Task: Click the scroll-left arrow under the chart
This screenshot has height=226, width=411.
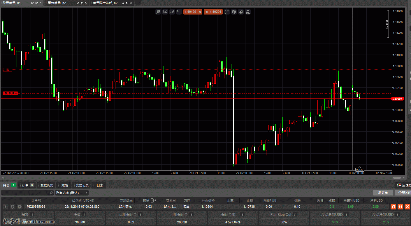Action: [x=3, y=177]
